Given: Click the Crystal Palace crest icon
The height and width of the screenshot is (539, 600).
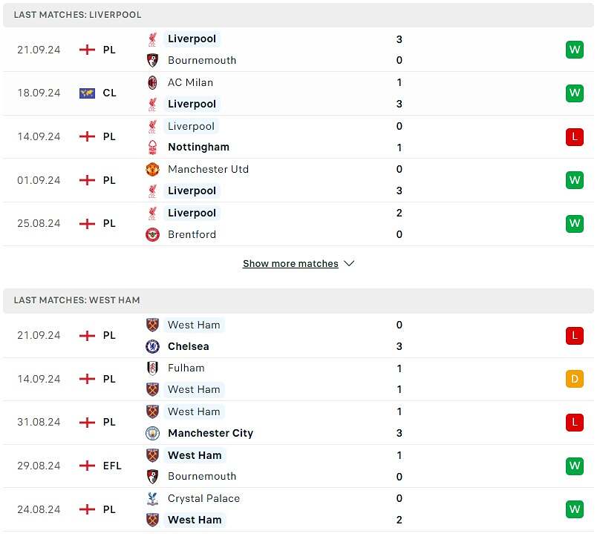Looking at the screenshot, I should pos(153,498).
